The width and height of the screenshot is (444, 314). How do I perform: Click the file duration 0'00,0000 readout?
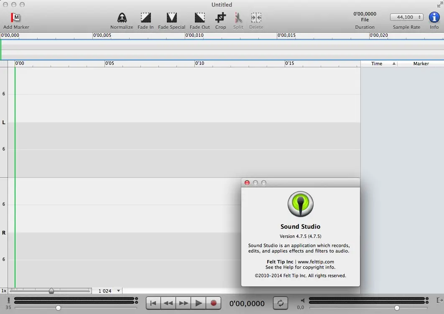point(365,14)
